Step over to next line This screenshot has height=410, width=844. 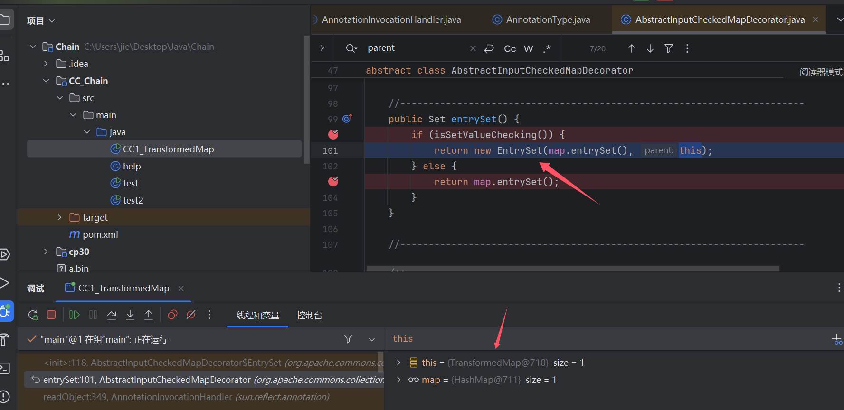point(112,315)
